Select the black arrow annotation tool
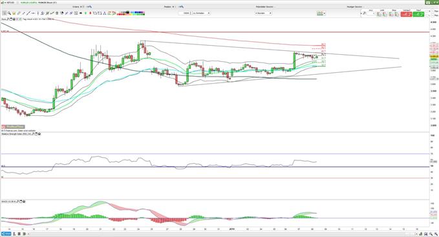 pyautogui.click(x=81, y=13)
